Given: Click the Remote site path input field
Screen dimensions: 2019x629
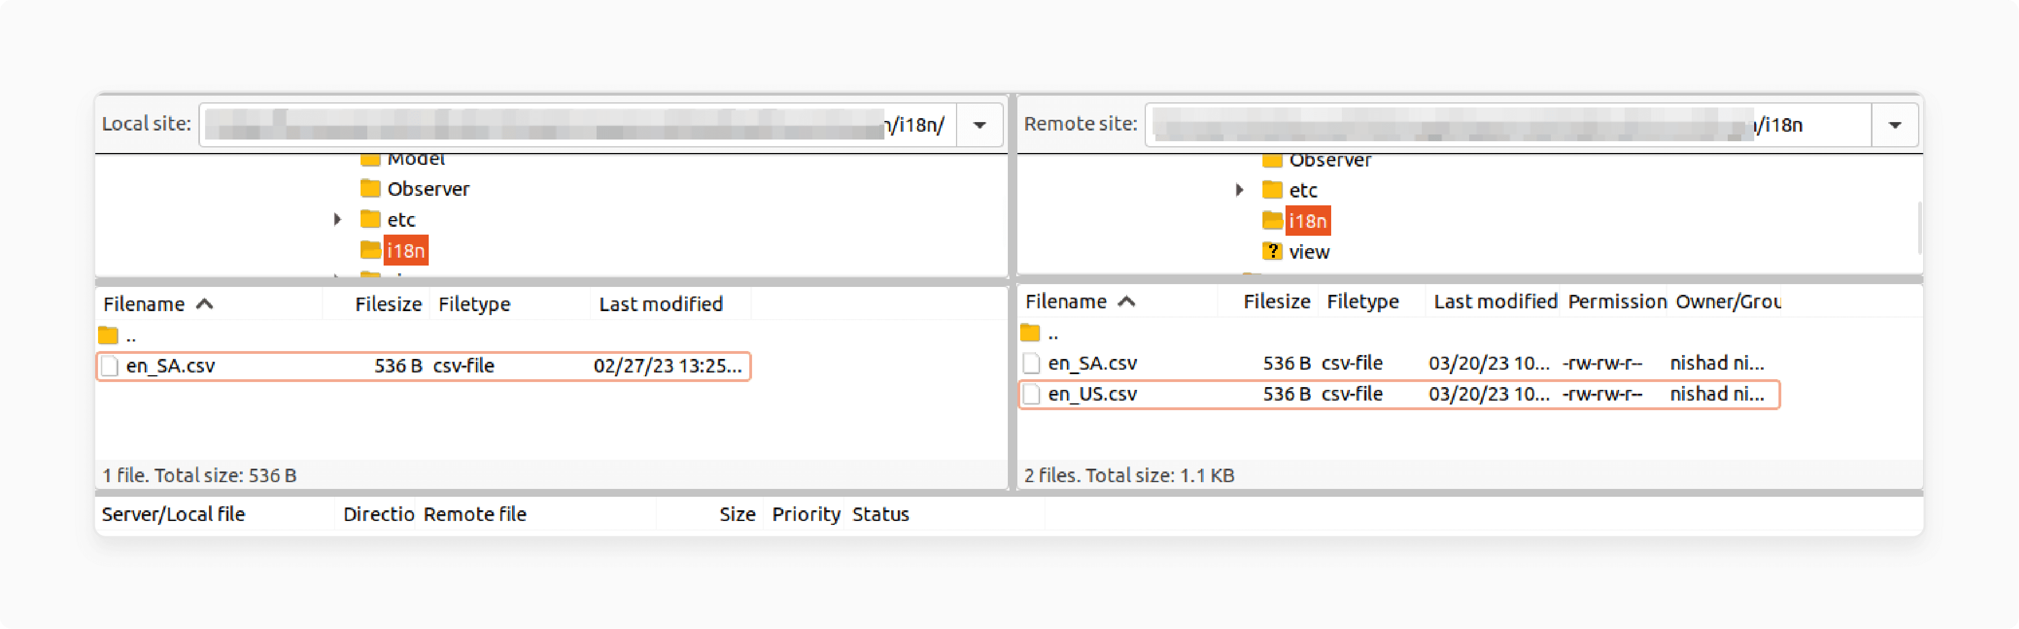Looking at the screenshot, I should 1509,125.
